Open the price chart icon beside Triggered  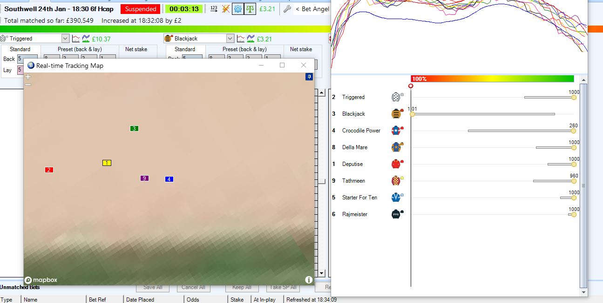pos(76,39)
